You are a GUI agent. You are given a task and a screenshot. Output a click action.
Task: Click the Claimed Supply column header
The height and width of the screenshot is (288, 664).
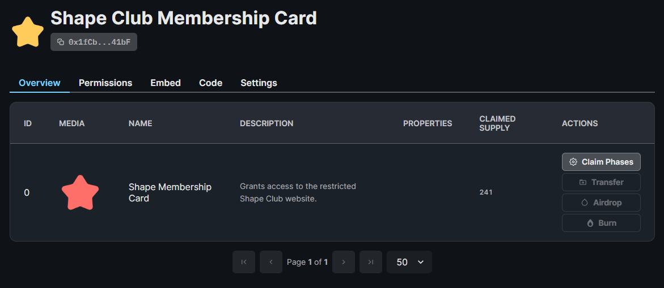497,123
